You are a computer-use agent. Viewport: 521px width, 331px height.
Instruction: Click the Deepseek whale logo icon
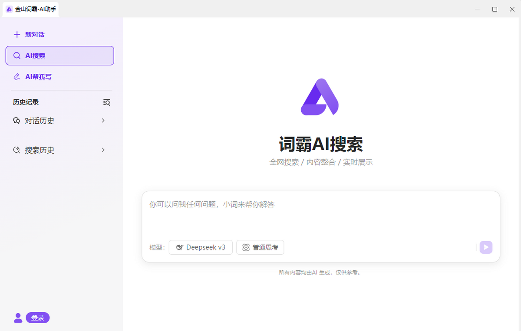pyautogui.click(x=179, y=247)
